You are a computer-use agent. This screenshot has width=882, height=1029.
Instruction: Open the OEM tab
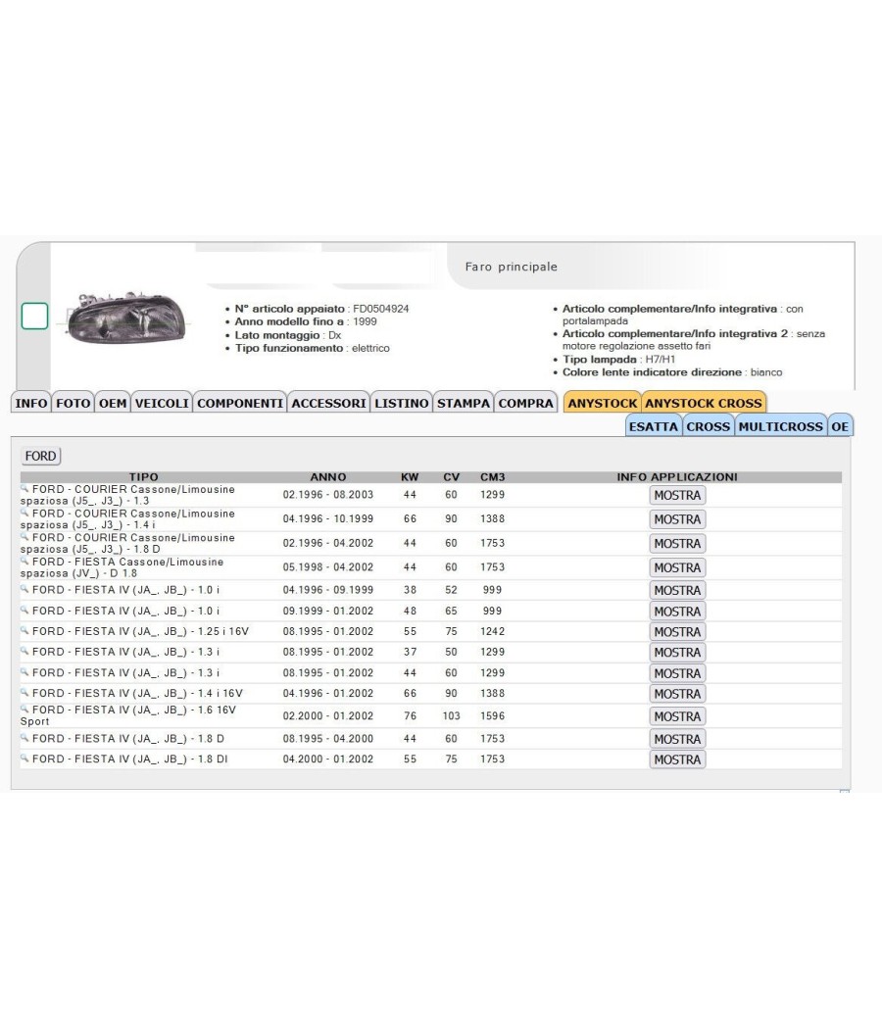coord(113,403)
